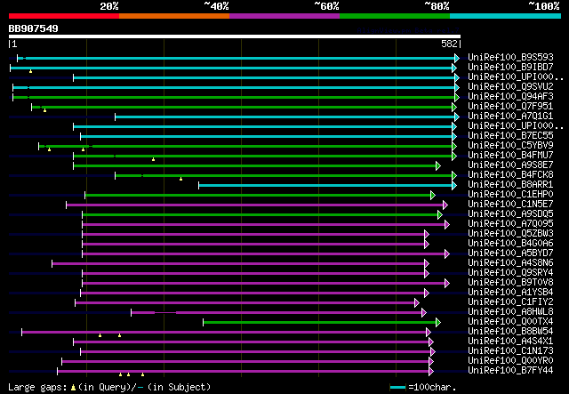Click the UniRef100_A9S8E7 label
569x394 pixels.
[510, 165]
